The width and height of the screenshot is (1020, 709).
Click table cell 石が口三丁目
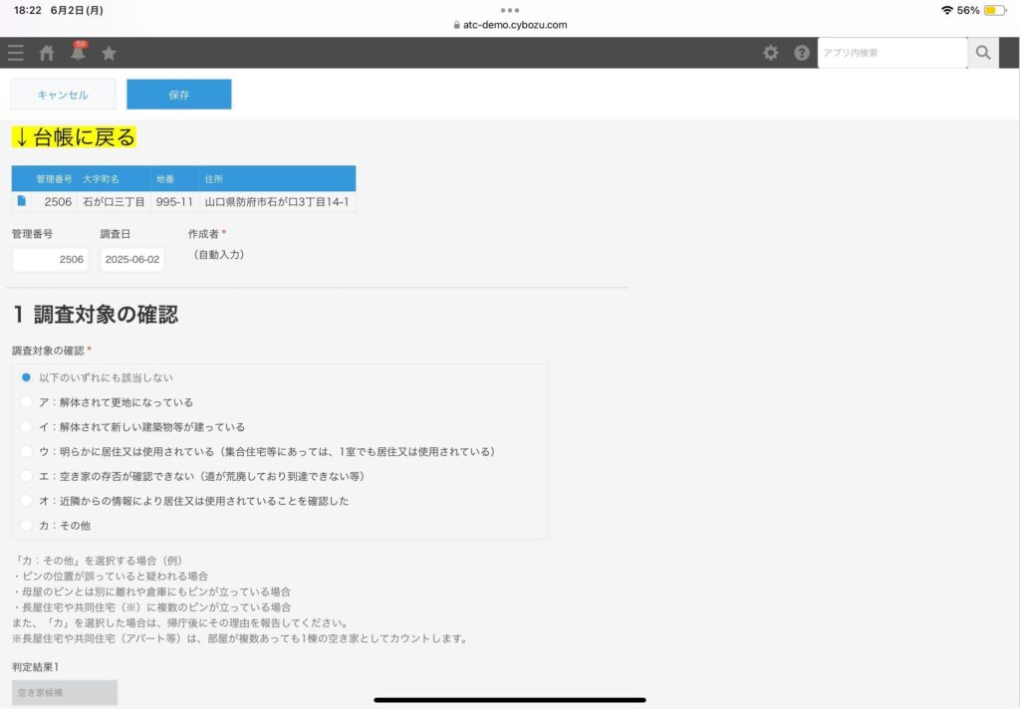coord(114,201)
